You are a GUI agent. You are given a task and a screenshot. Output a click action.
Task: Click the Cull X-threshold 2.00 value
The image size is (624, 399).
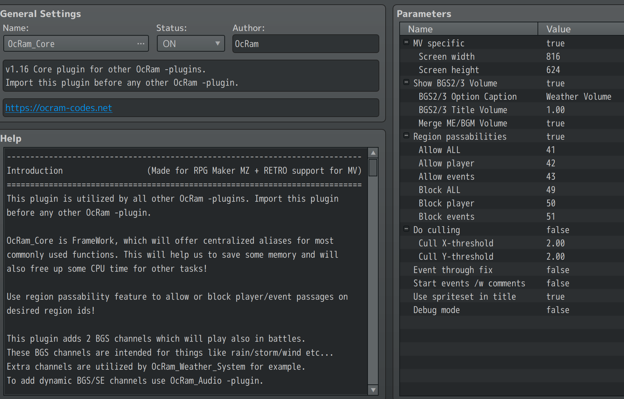[x=556, y=243]
